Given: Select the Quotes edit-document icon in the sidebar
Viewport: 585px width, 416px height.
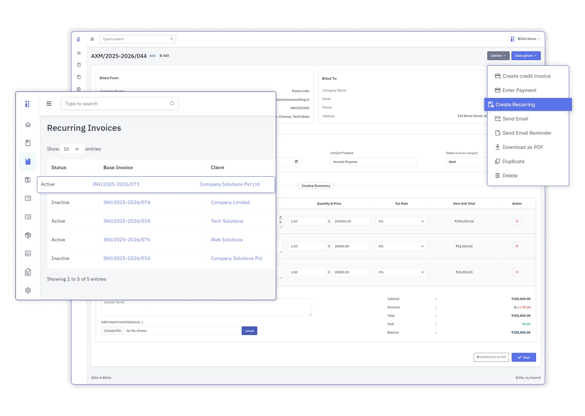Looking at the screenshot, I should pos(28,180).
